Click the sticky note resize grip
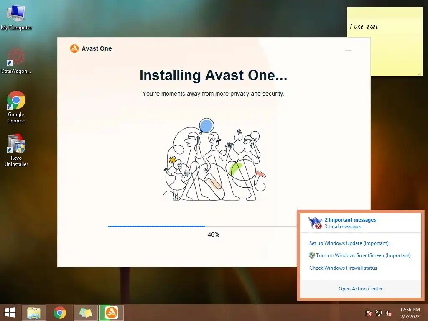Image resolution: width=428 pixels, height=321 pixels. [x=420, y=73]
